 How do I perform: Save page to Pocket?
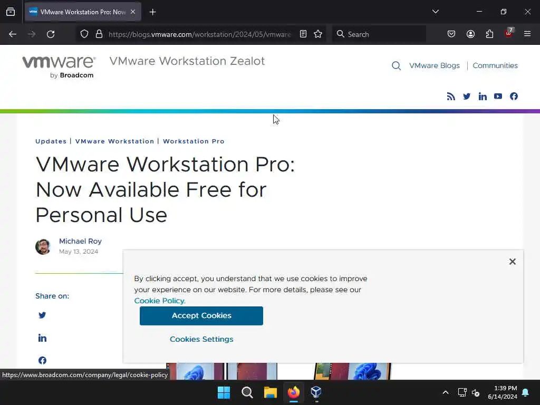pos(451,34)
